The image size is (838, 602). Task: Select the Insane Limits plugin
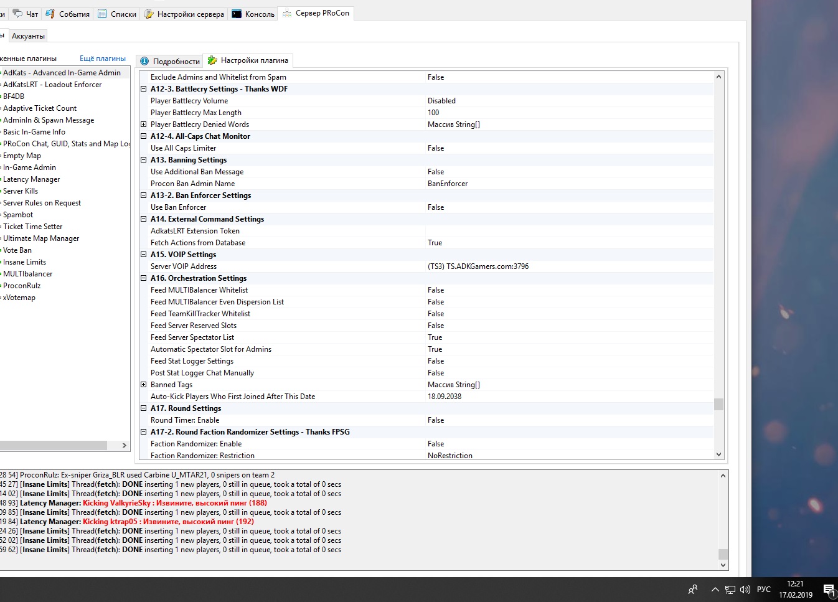pos(25,262)
